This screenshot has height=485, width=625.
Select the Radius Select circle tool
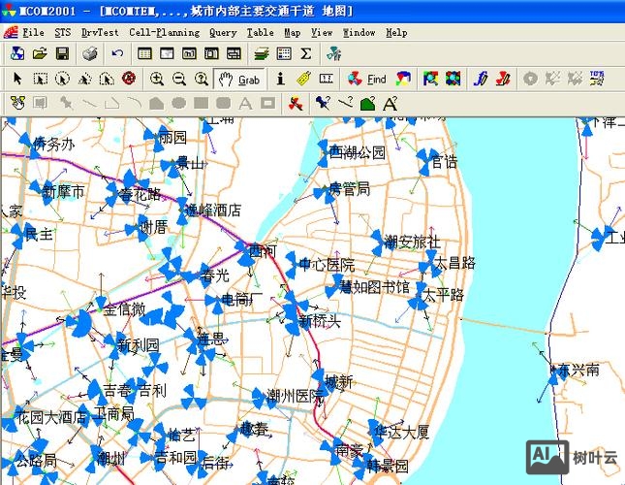[x=62, y=79]
